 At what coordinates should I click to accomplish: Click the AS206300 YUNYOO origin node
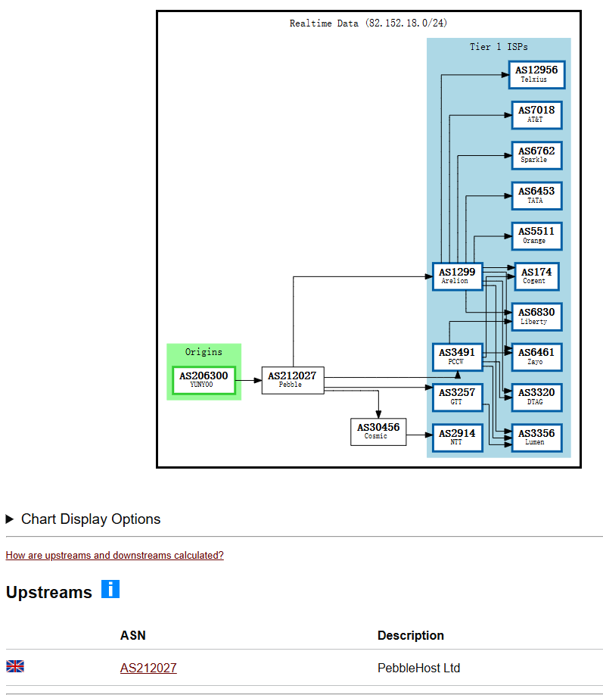point(204,380)
